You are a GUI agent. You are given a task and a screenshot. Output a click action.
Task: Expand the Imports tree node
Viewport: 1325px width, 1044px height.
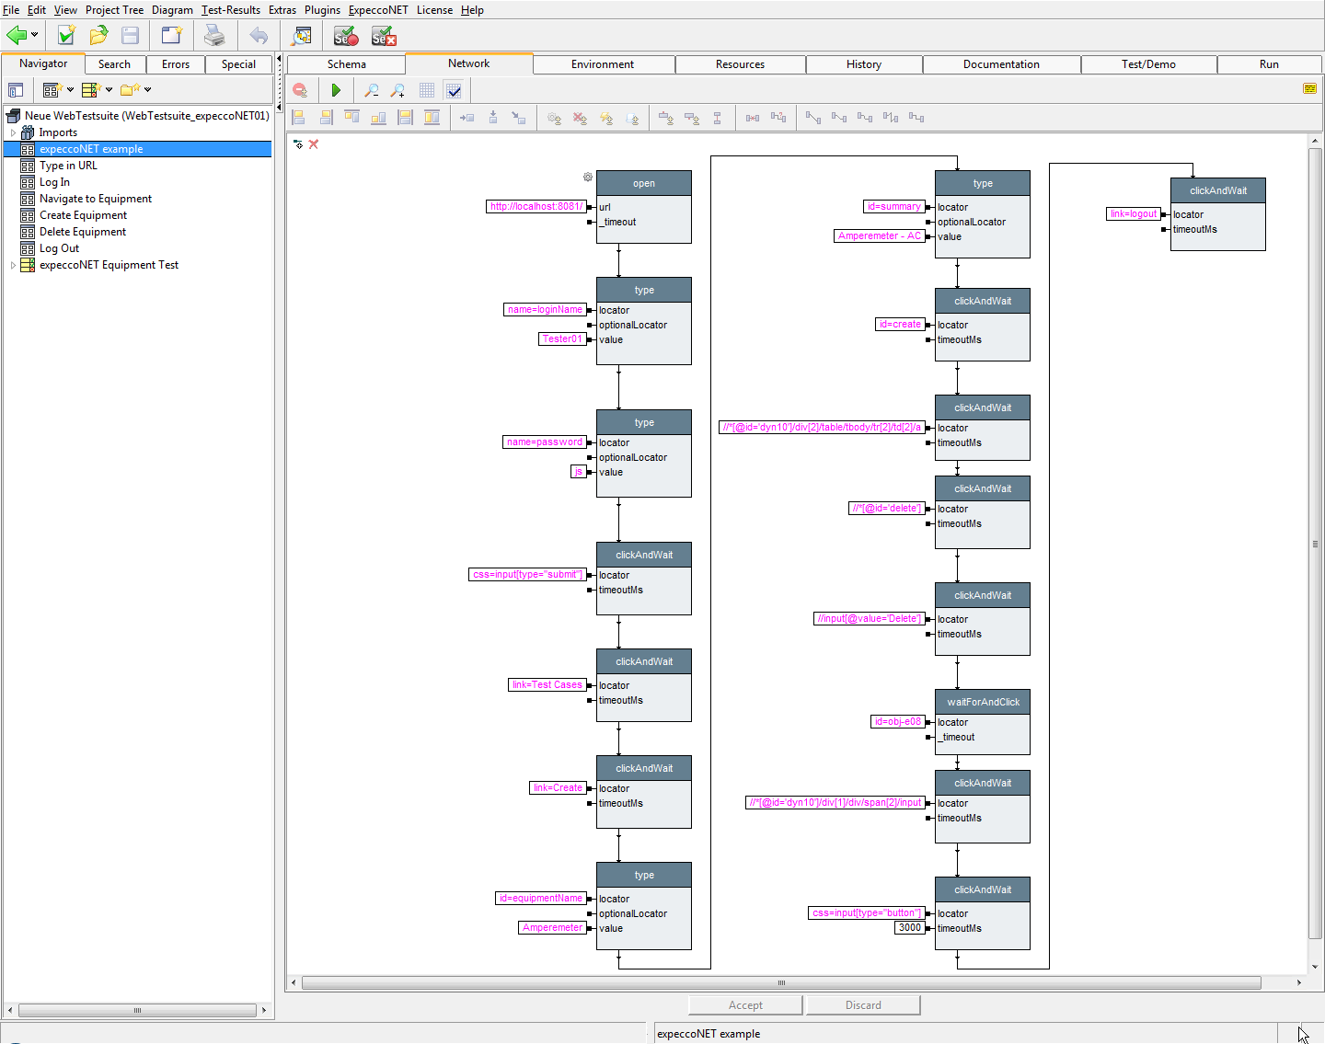click(x=13, y=132)
